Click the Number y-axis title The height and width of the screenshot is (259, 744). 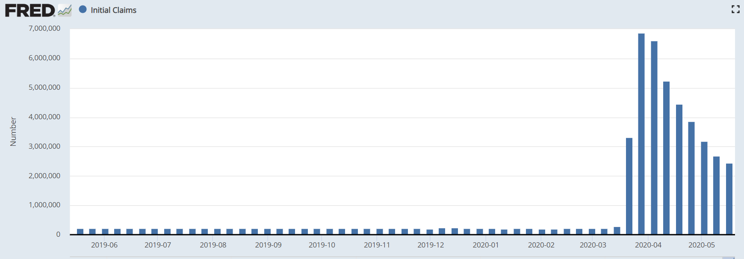(x=13, y=132)
